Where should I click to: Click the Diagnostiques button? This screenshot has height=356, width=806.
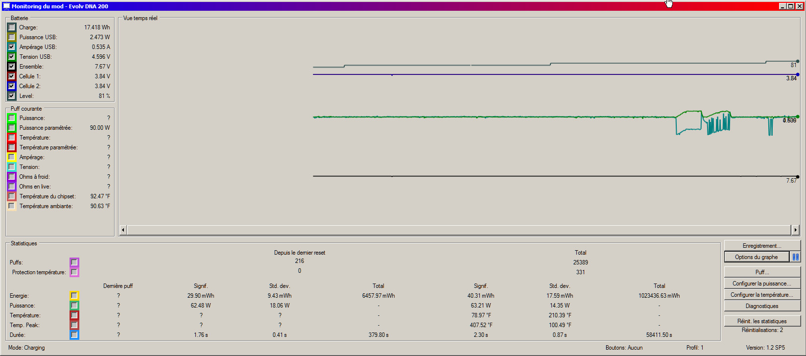[x=761, y=306]
